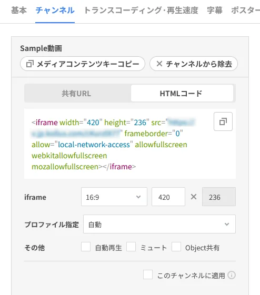The width and height of the screenshot is (260, 295).
Task: Go to the 字幕 tab
Action: point(215,11)
